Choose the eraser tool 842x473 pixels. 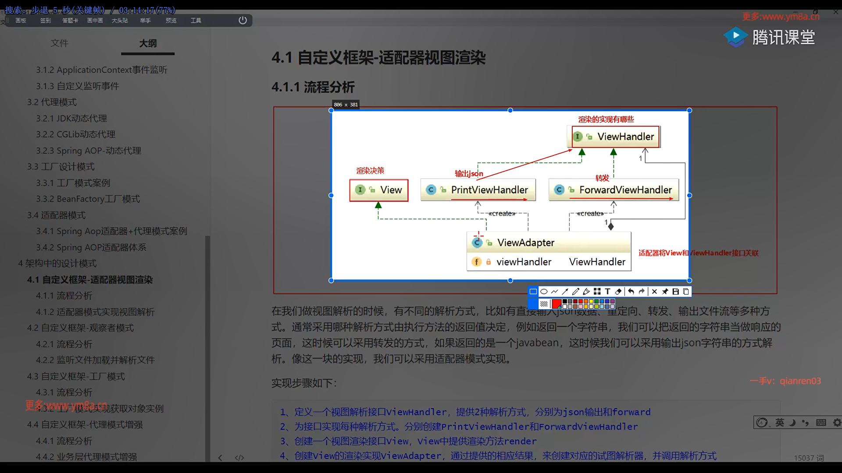[618, 292]
